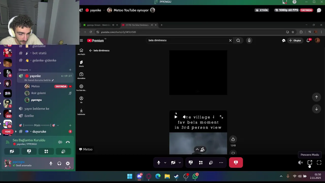
Task: Open Windows Start button on taskbar
Action: click(130, 176)
